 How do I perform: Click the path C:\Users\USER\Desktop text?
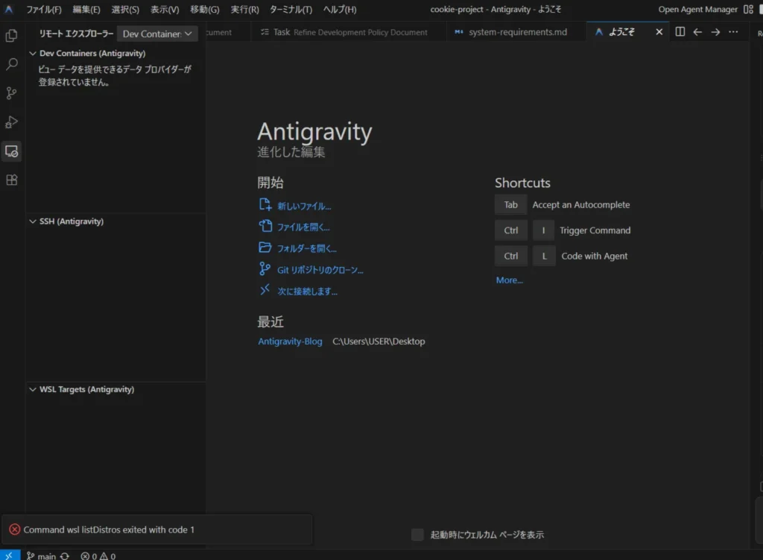point(379,342)
